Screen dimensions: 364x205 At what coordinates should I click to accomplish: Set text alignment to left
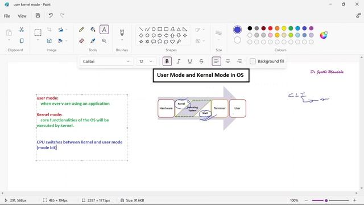tap(216, 61)
